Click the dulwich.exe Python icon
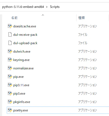 10,51
